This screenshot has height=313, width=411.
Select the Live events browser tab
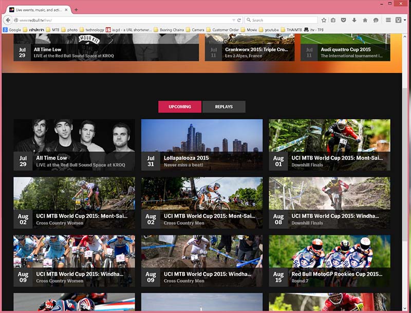38,10
